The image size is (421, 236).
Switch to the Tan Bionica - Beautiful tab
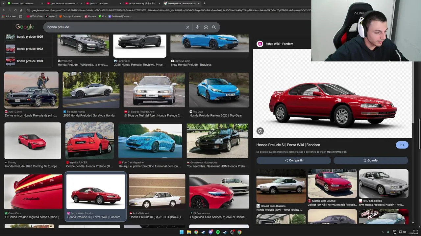click(x=64, y=3)
